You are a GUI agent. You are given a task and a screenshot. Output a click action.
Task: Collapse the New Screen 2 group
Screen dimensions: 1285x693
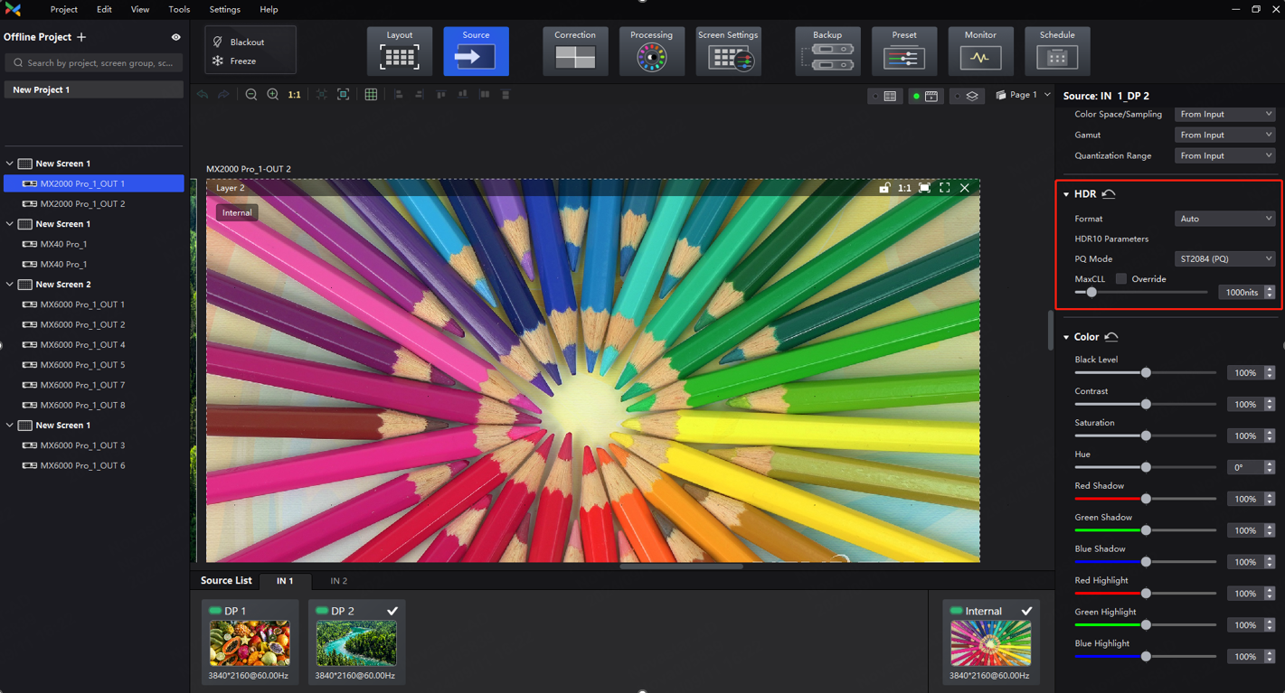10,285
